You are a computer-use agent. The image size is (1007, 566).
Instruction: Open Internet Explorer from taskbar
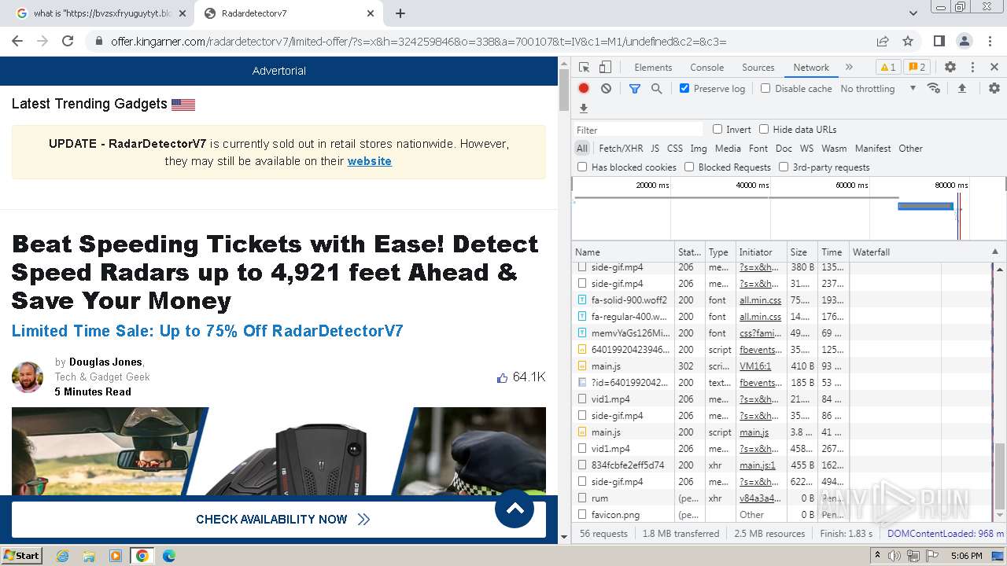[x=63, y=556]
